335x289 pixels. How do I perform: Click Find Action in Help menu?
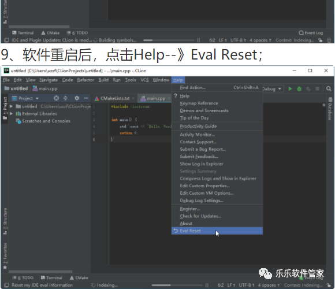(217, 88)
